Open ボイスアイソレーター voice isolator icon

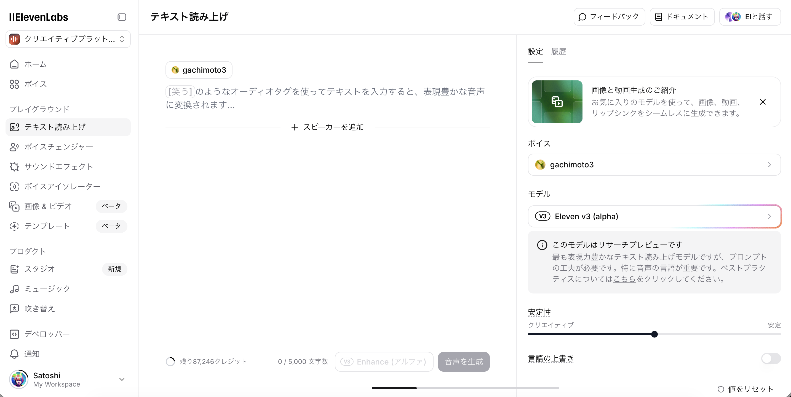[x=14, y=186]
